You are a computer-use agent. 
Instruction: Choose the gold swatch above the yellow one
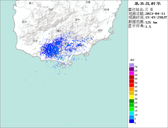(x=131, y=93)
